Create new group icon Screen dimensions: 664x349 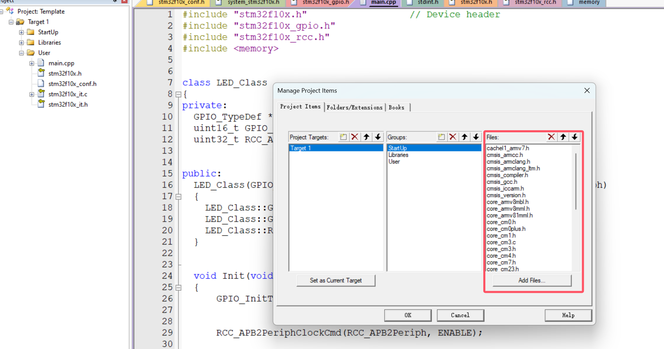(x=441, y=137)
